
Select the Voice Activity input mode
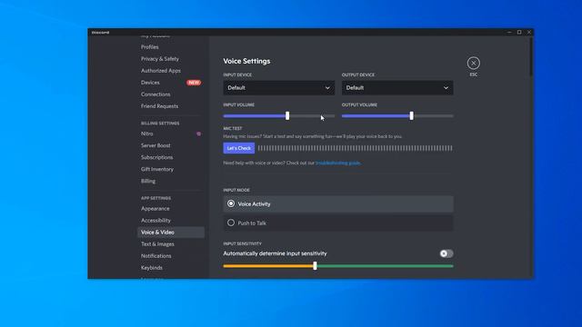337,203
